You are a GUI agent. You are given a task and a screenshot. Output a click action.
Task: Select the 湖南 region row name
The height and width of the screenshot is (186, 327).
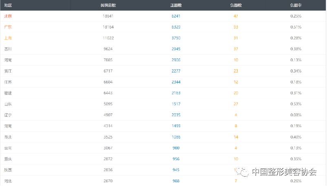[8, 126]
